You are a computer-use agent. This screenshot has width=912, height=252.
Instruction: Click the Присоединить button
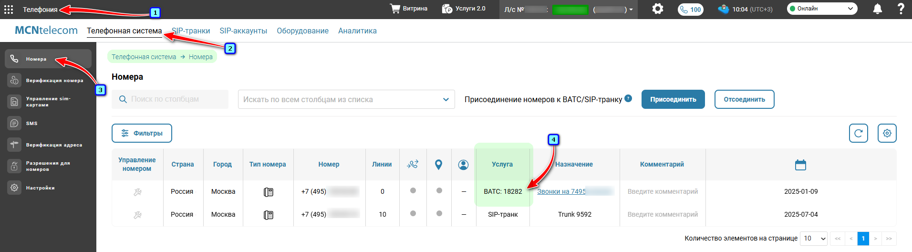click(x=673, y=99)
